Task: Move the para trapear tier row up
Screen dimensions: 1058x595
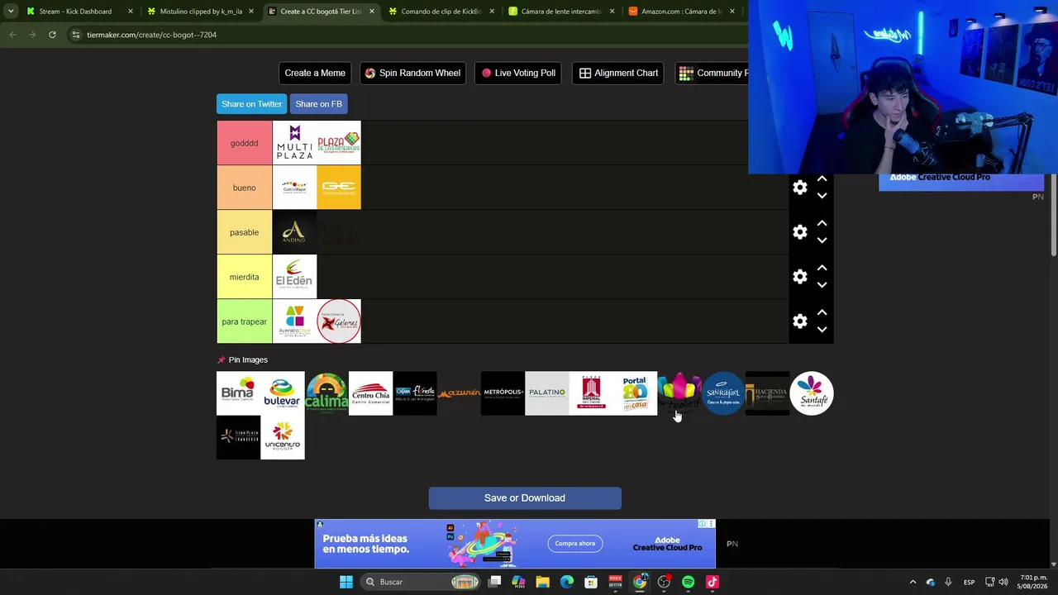Action: click(822, 312)
